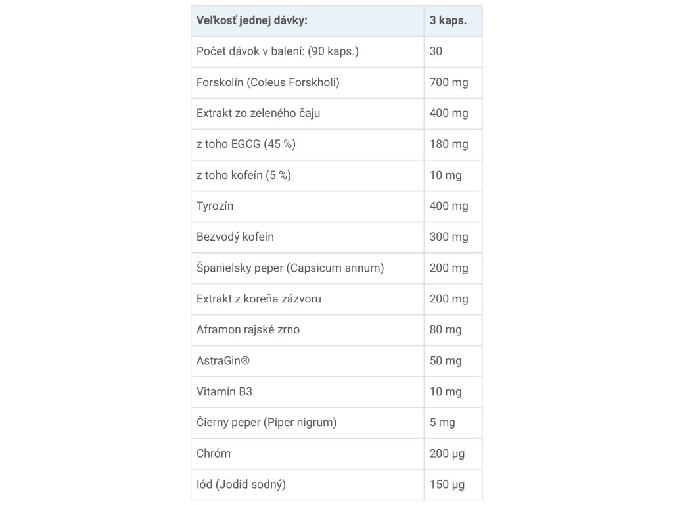
Task: Click the 'Bezvodý kofeín' row label
Action: pyautogui.click(x=308, y=237)
